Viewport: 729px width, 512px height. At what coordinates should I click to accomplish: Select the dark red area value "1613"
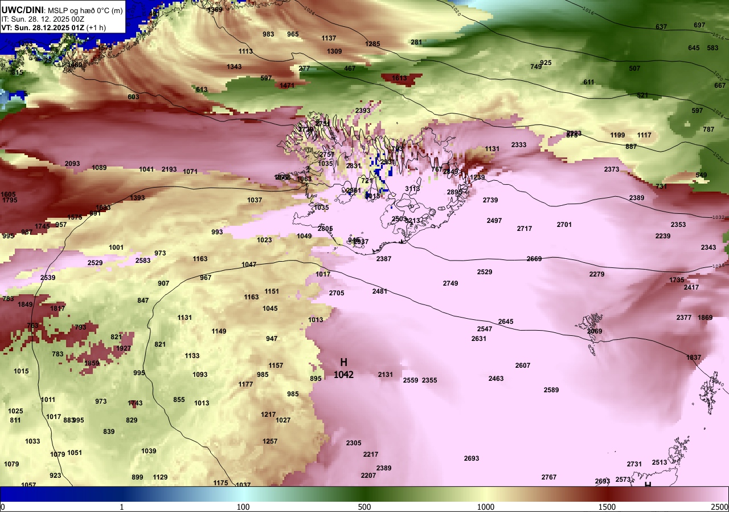click(x=399, y=78)
